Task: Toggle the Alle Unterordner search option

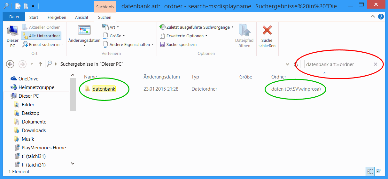Action: point(41,36)
